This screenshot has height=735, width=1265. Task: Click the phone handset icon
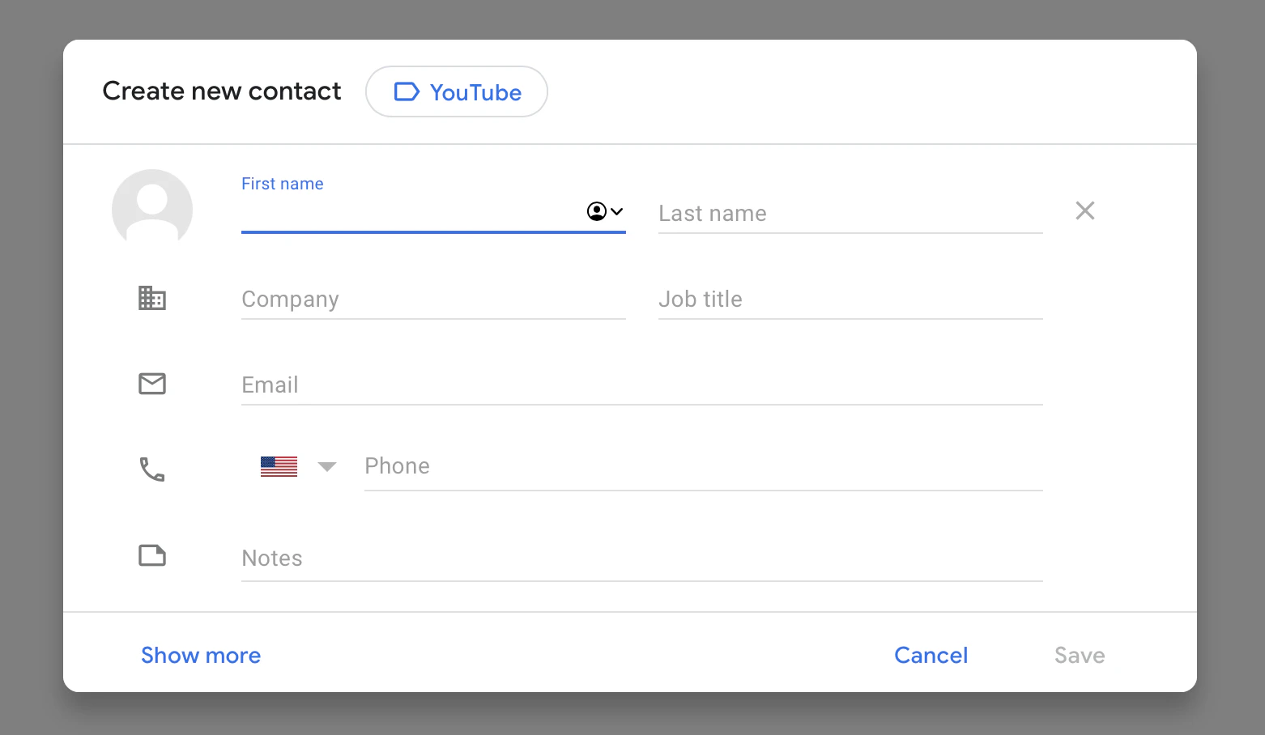[152, 469]
